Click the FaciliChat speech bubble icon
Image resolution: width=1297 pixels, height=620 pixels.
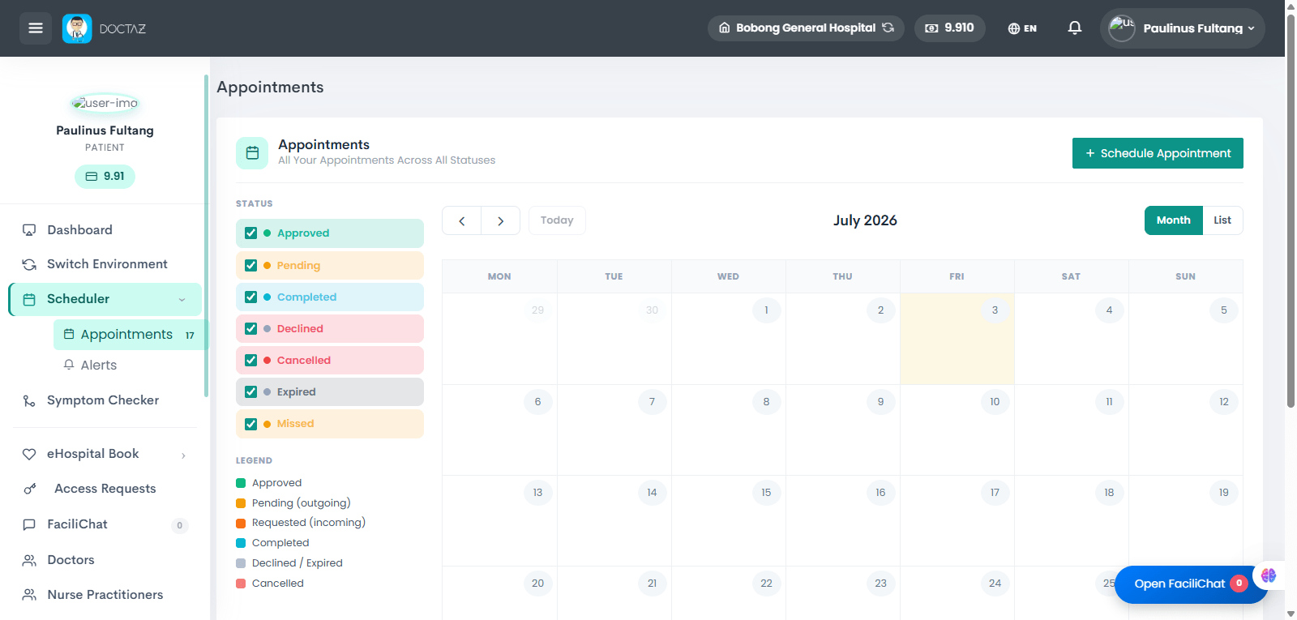pyautogui.click(x=29, y=524)
